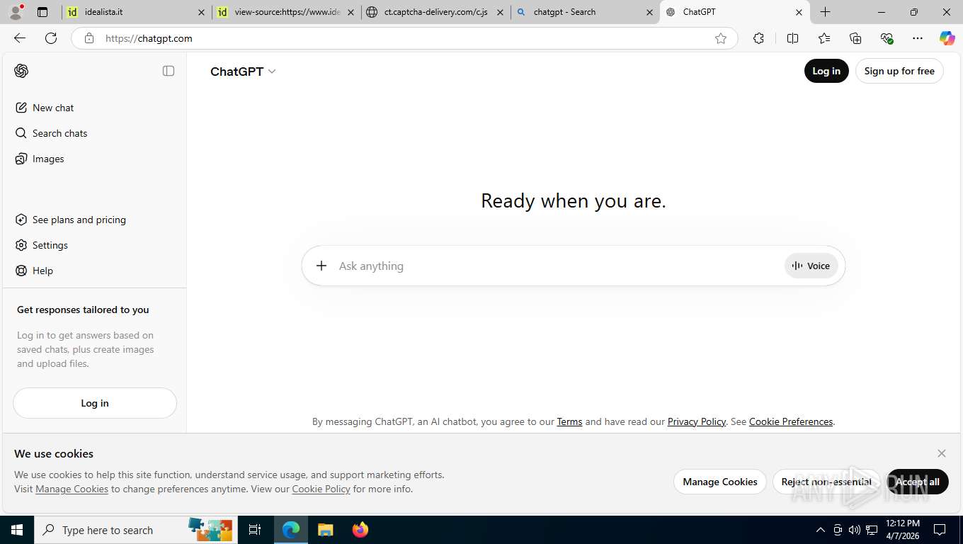Open the Cookie Policy link
Screen dimensions: 963x544
321,489
